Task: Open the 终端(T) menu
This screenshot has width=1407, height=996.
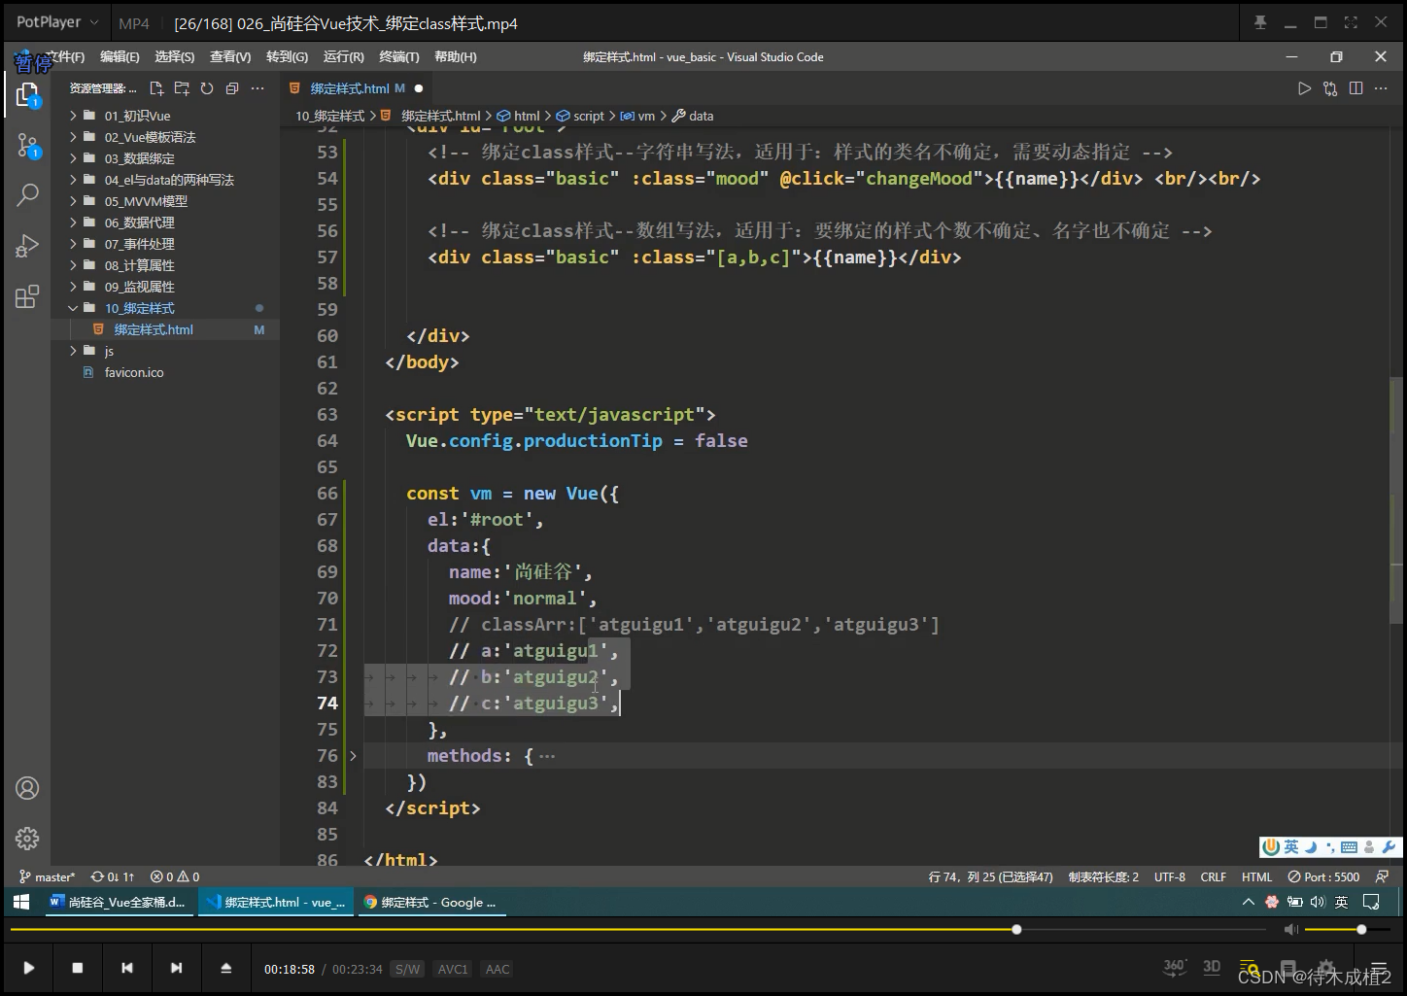Action: tap(399, 57)
